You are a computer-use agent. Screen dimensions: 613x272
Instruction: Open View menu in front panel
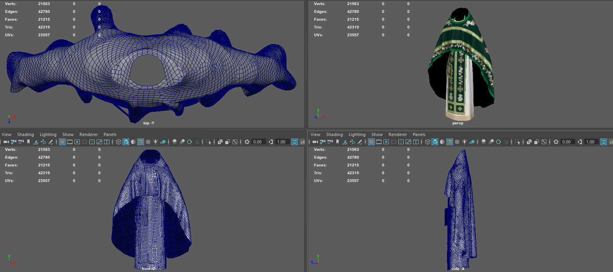pyautogui.click(x=7, y=134)
